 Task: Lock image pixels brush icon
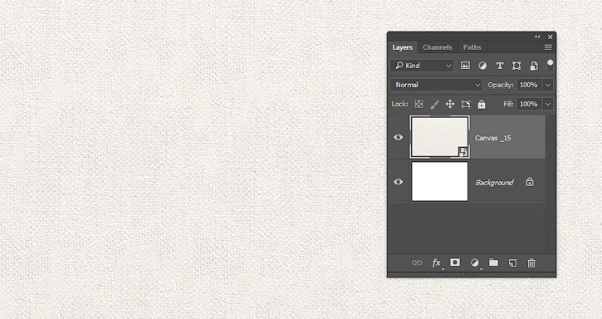point(434,104)
